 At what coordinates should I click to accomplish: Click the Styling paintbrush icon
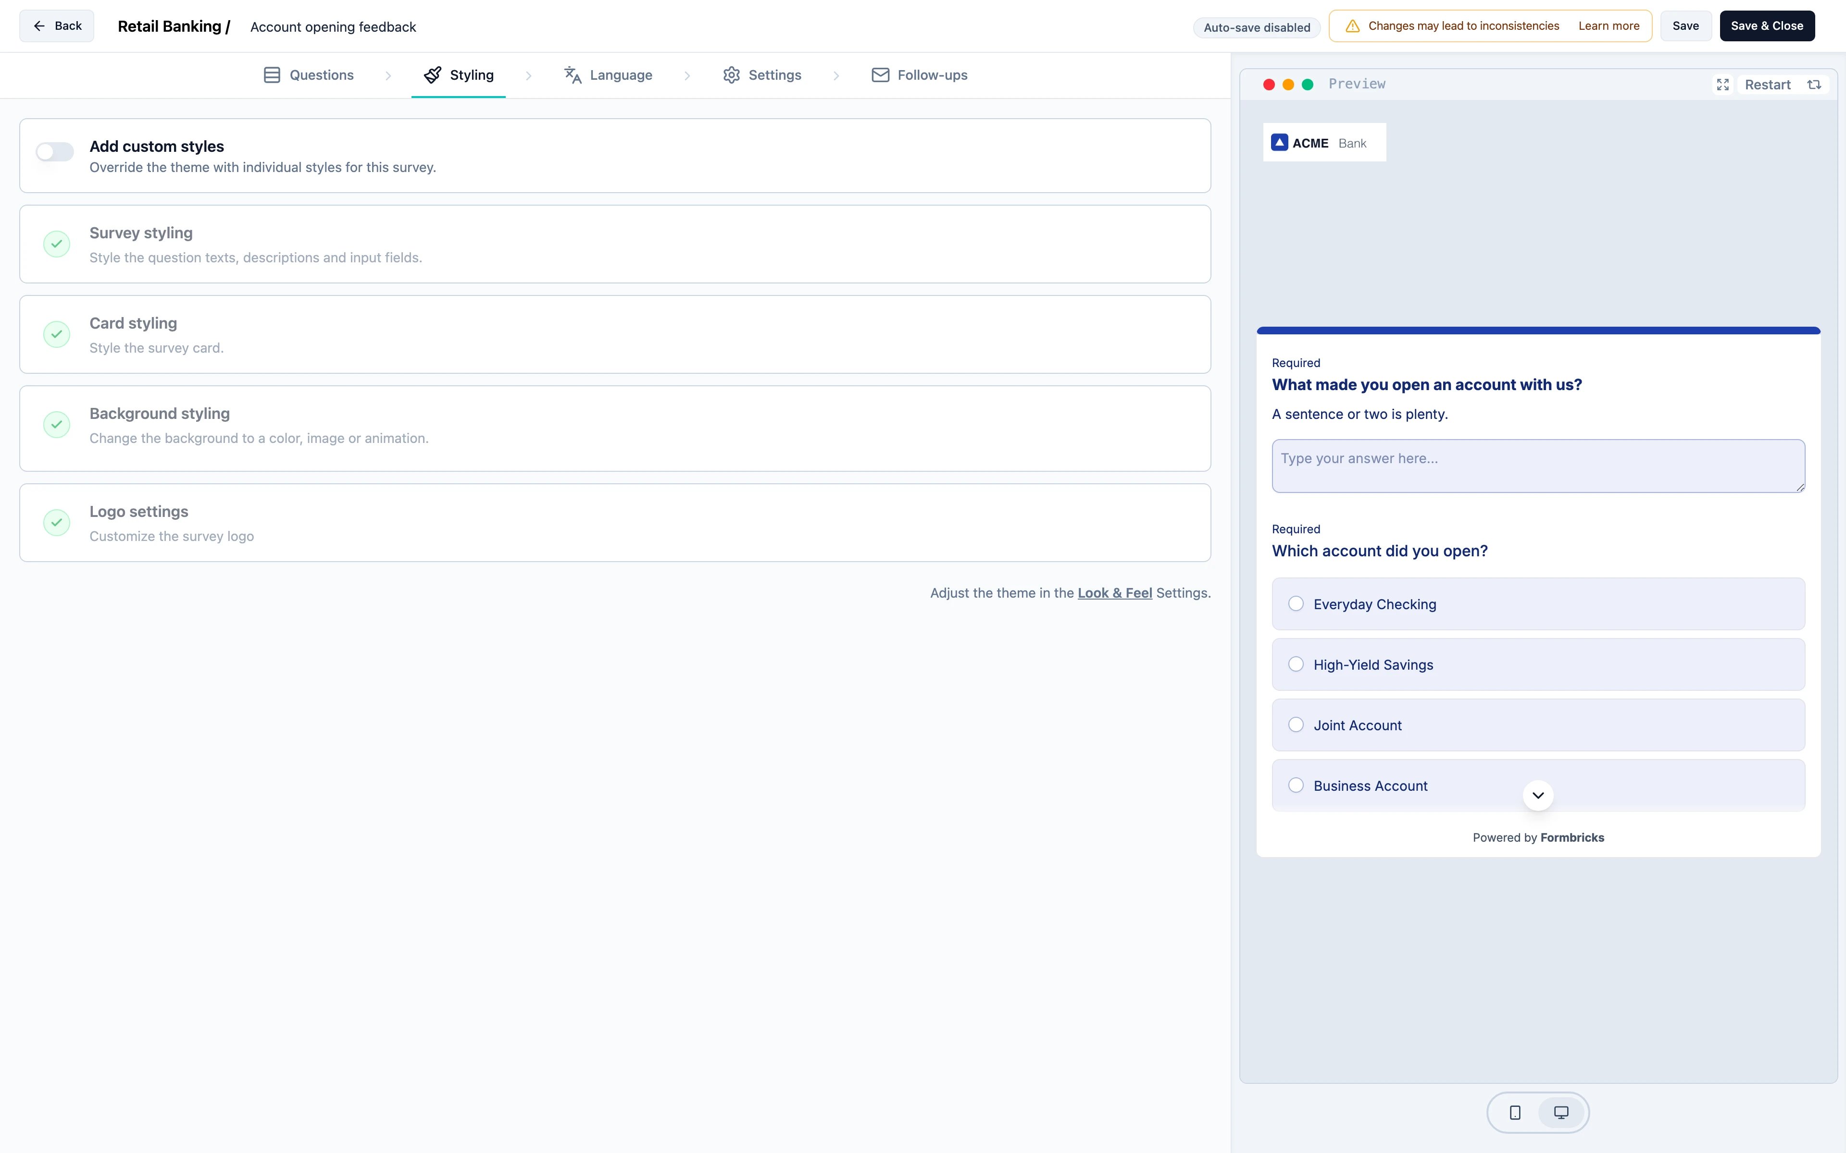coord(433,75)
